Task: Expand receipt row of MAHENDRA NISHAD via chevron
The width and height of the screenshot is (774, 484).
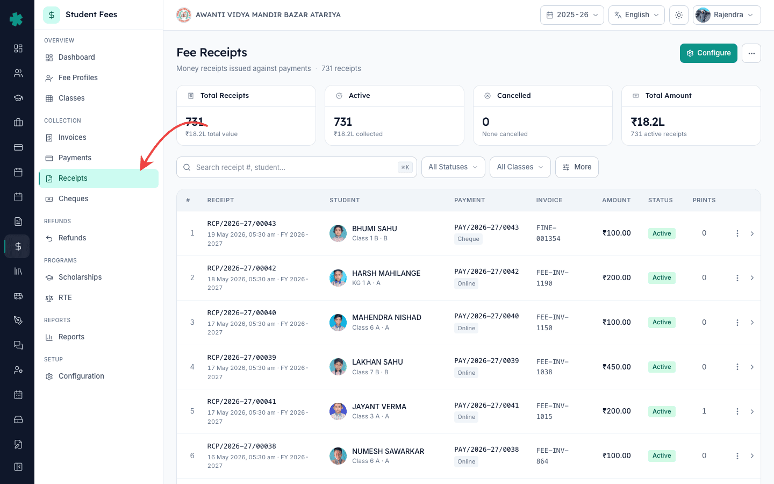Action: pos(752,323)
